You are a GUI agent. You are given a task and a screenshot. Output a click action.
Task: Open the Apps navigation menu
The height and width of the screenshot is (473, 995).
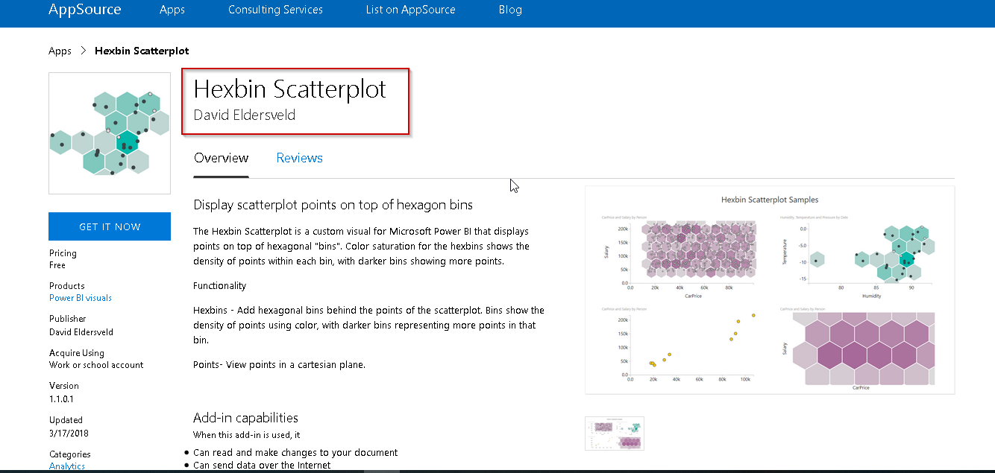[x=172, y=10]
